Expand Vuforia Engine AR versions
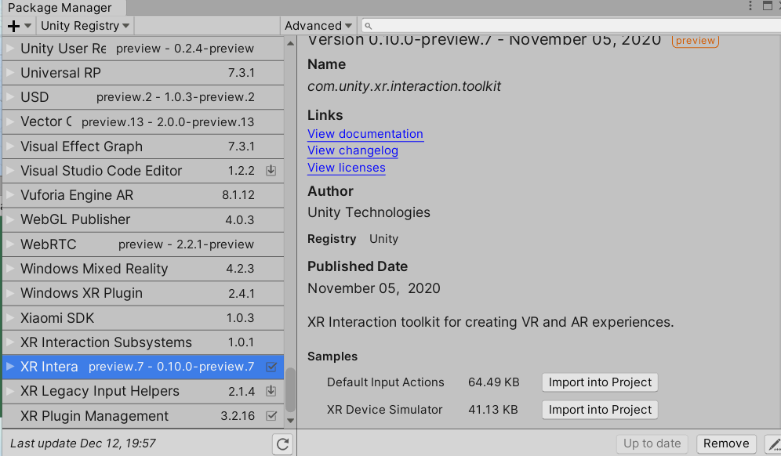The height and width of the screenshot is (456, 781). 10,195
